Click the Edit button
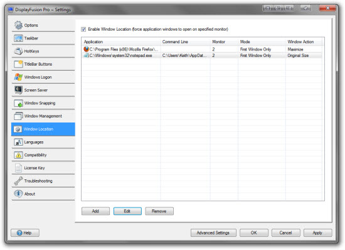The image size is (345, 250). click(x=127, y=211)
